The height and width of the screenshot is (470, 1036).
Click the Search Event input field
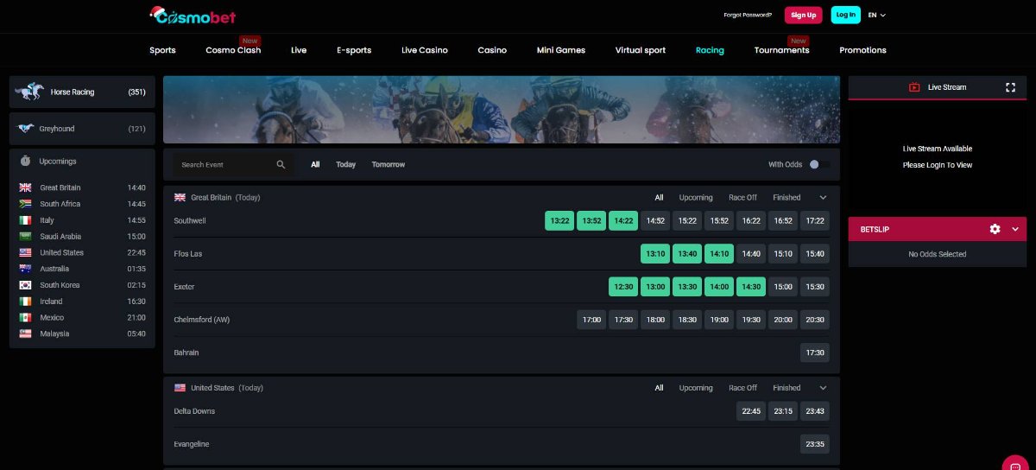click(x=226, y=164)
